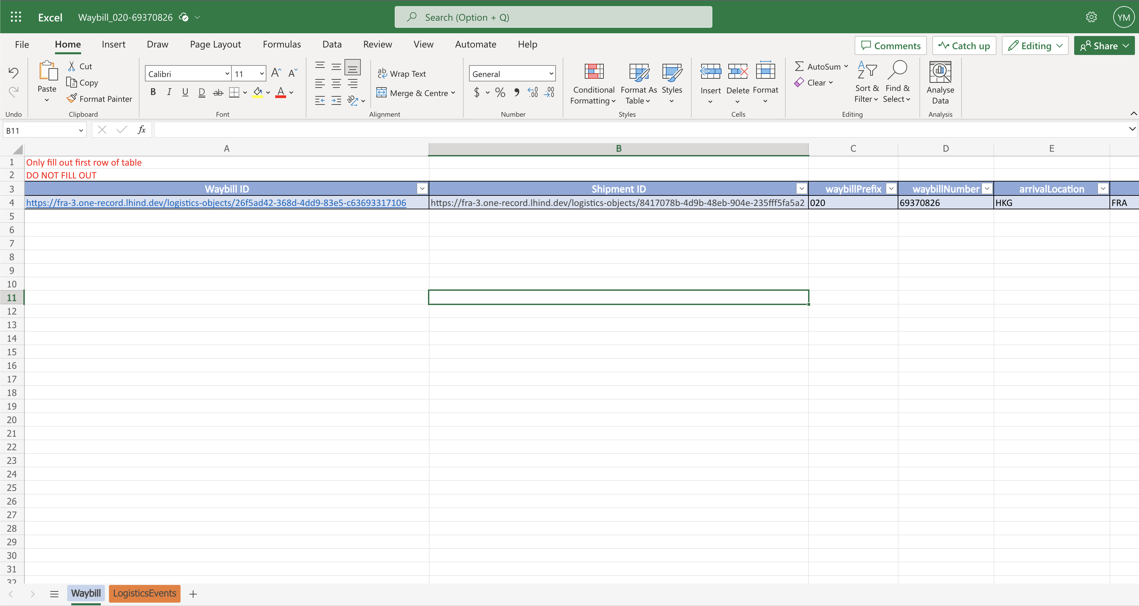
Task: Click the Increase font size icon
Action: click(276, 73)
